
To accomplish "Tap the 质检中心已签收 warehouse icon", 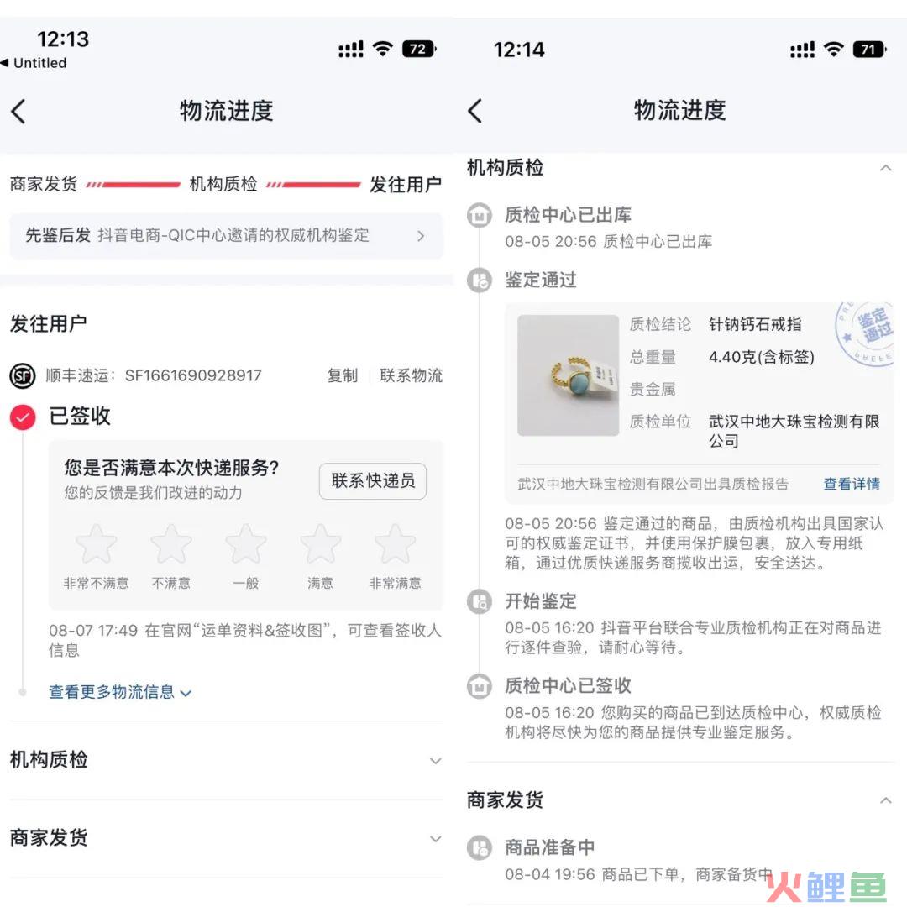I will (480, 687).
